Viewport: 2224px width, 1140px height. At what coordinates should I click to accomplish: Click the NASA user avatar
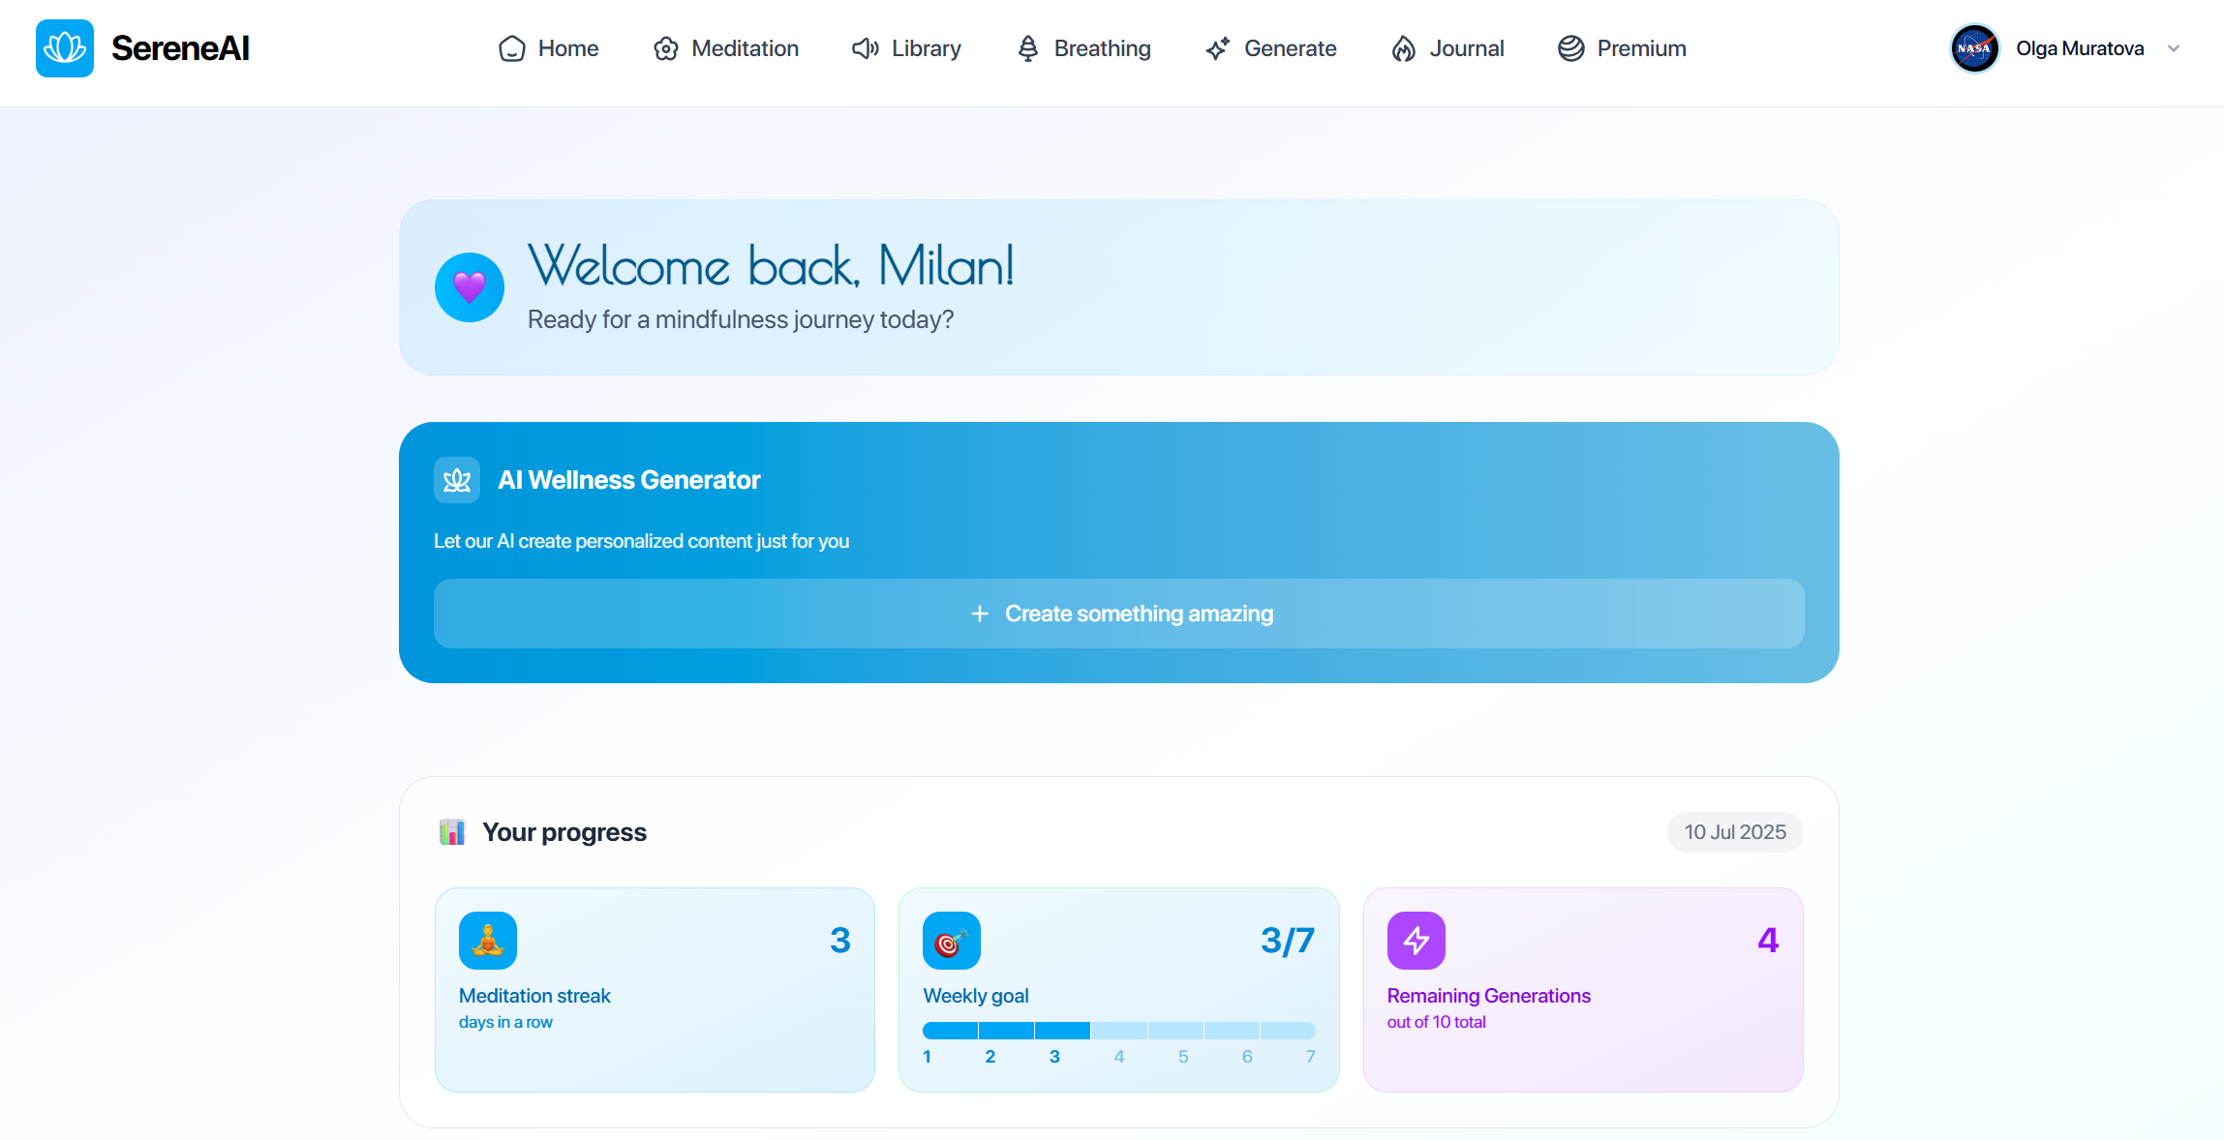(1974, 48)
